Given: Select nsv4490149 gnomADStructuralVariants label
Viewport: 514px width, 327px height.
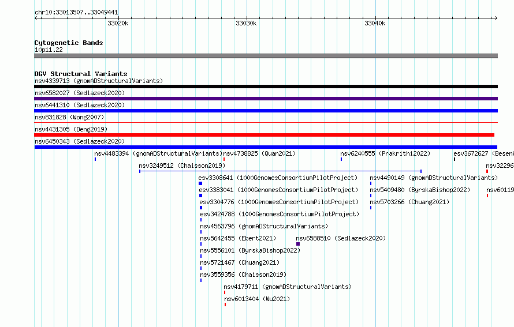Looking at the screenshot, I should [x=434, y=178].
